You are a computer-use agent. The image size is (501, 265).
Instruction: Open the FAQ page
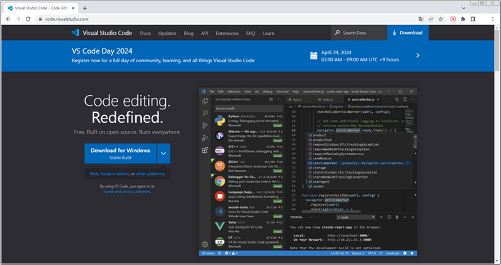click(x=250, y=33)
